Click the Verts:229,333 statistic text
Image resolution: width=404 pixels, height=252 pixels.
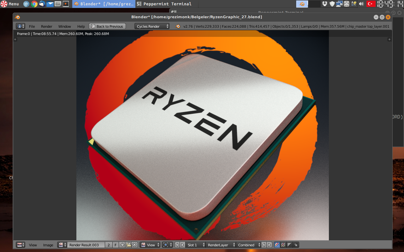[x=208, y=26]
